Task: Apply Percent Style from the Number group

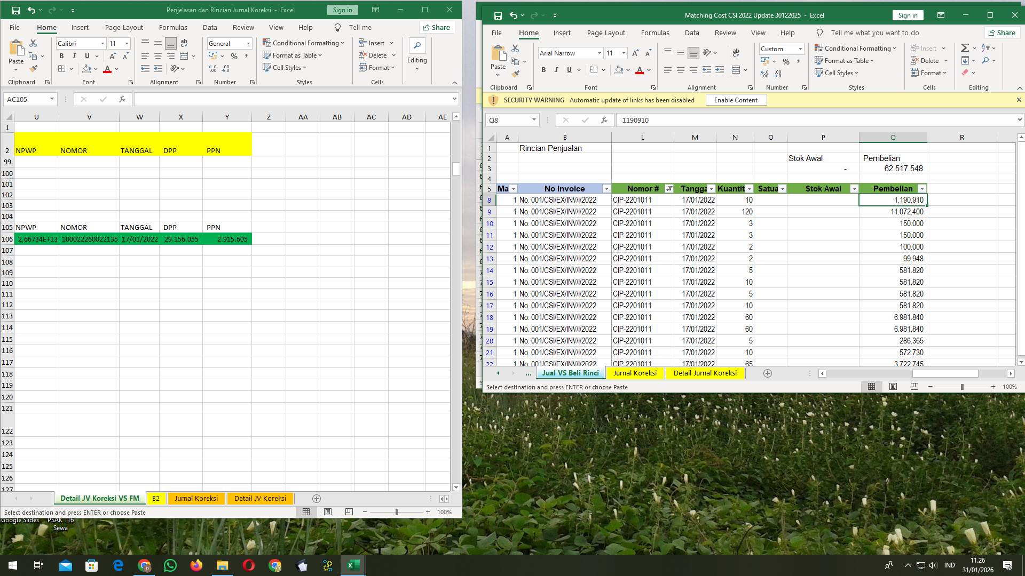Action: point(785,61)
